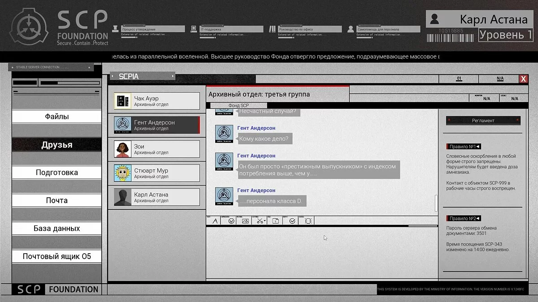Open the emoji expression picker

click(x=231, y=221)
